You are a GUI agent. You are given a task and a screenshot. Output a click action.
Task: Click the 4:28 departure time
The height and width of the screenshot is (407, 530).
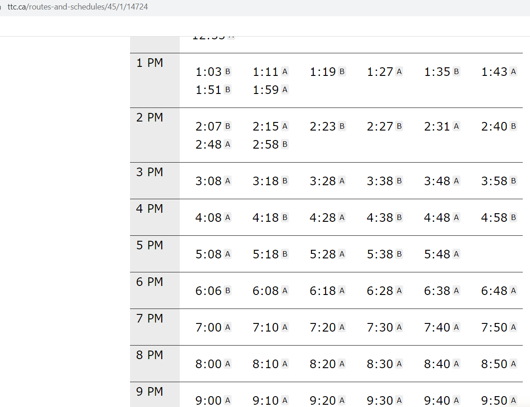point(323,218)
